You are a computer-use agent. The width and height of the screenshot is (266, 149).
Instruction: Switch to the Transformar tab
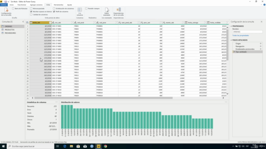click(22, 5)
